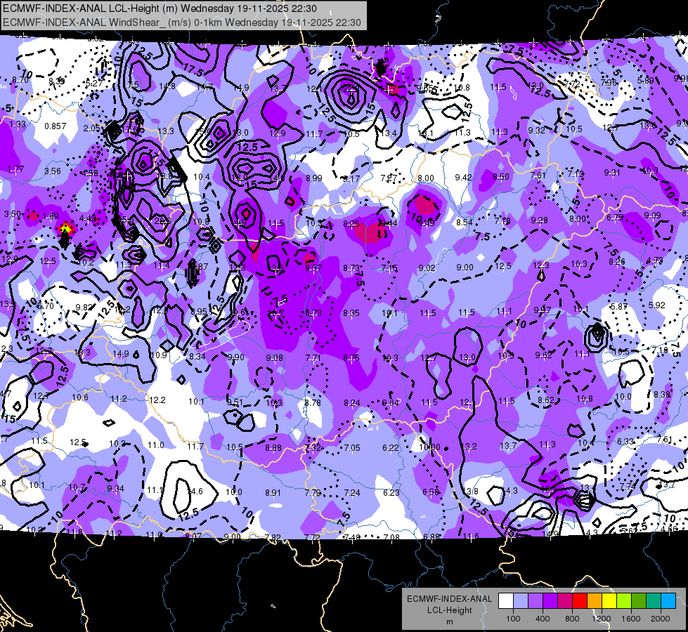Viewport: 688px width, 632px height.
Task: Click the map grid value "5.92"
Action: coord(657,305)
